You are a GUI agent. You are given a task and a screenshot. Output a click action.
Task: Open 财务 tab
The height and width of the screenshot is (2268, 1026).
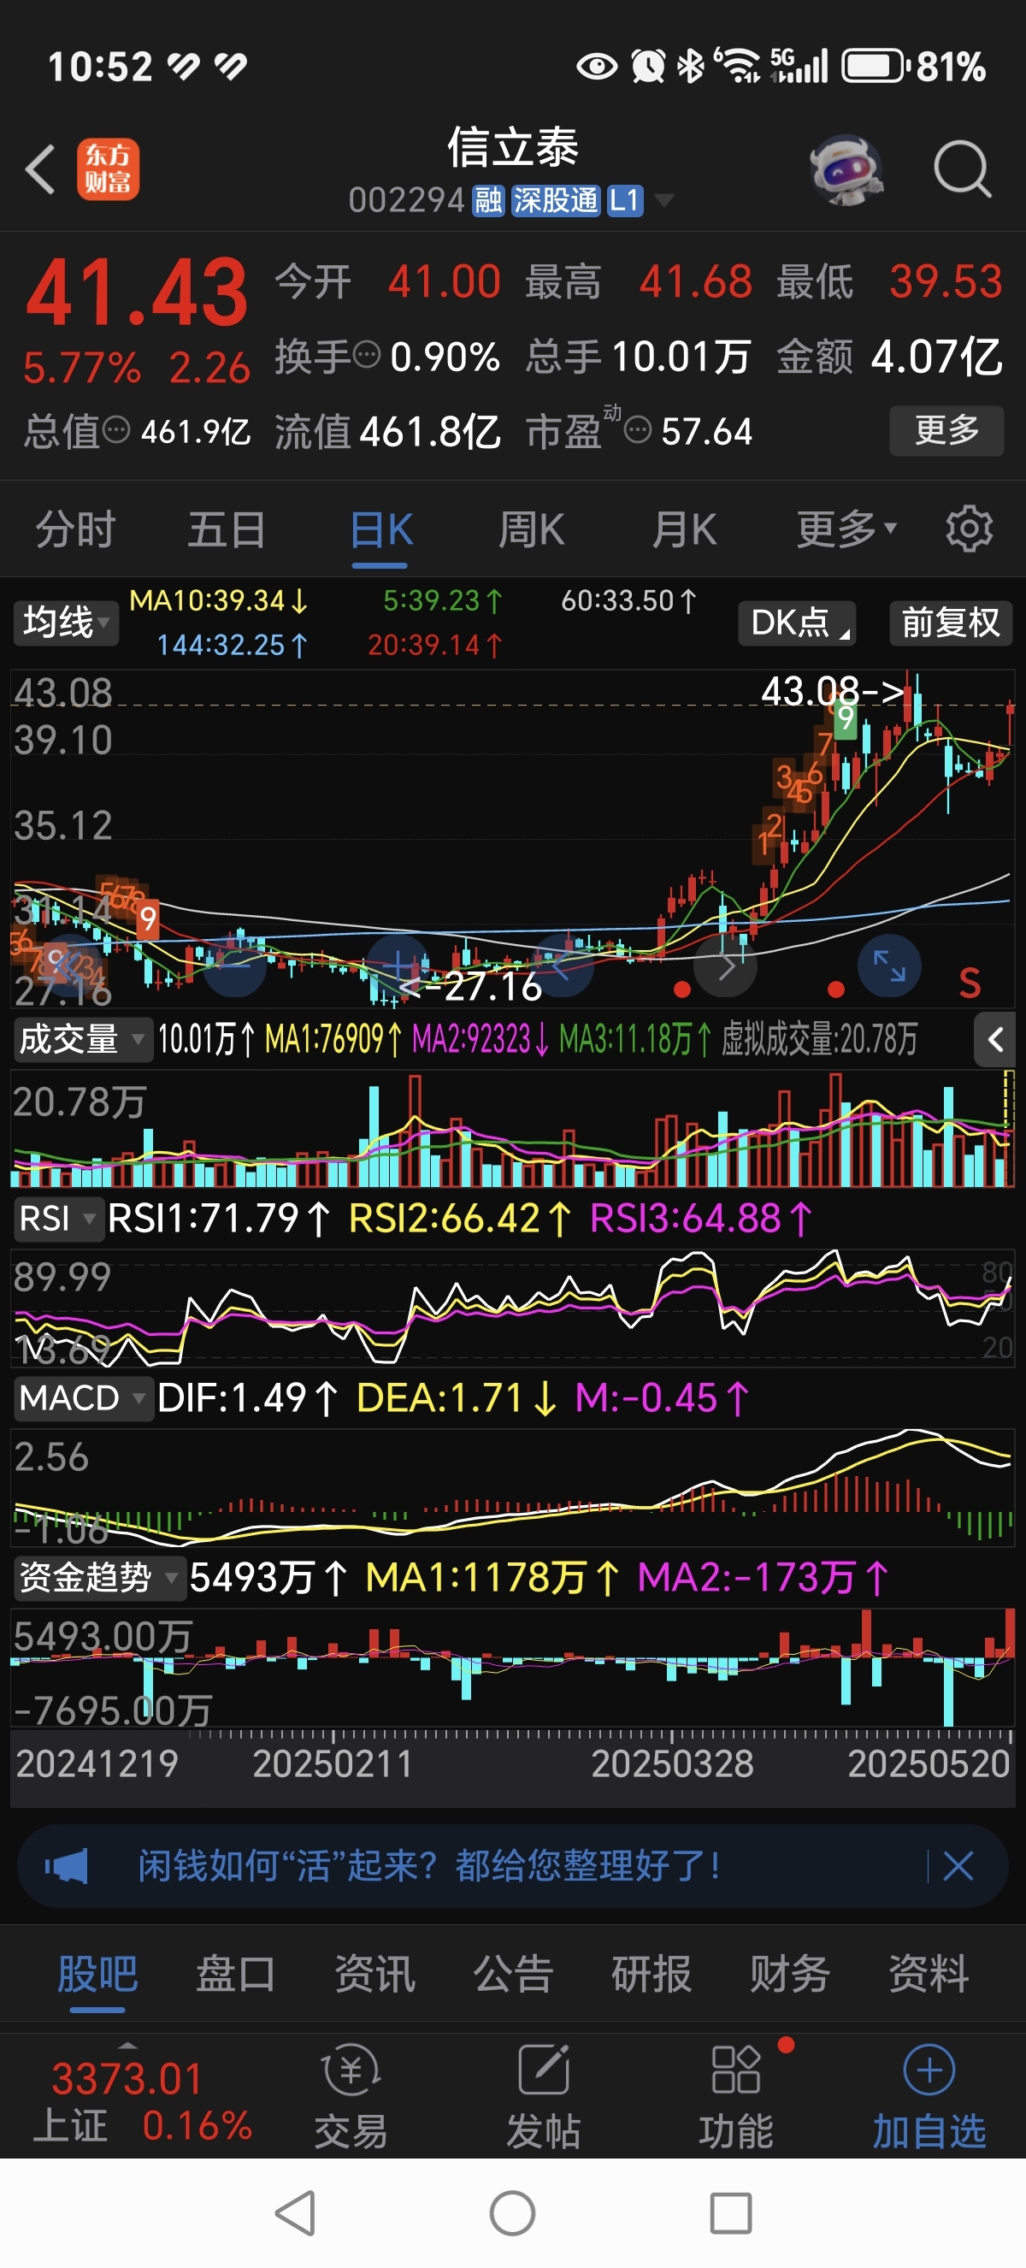click(789, 1973)
